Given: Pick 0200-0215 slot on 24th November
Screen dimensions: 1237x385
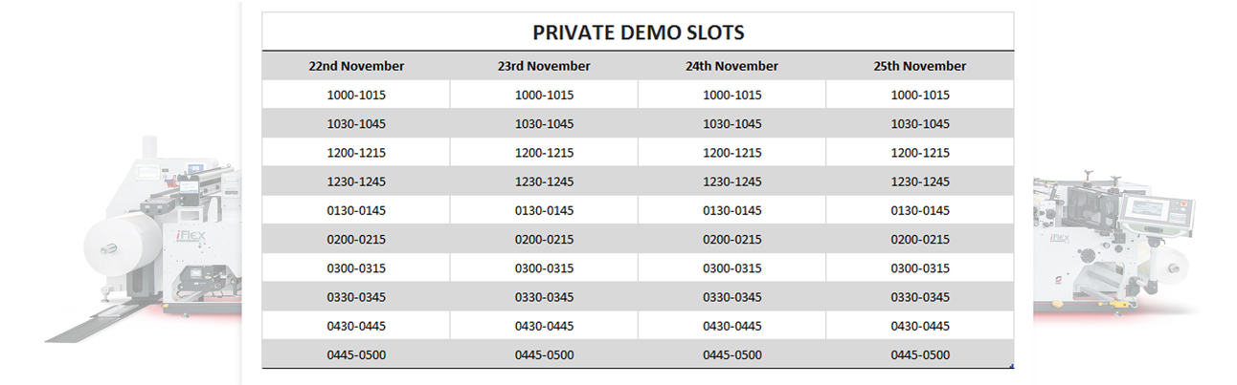Looking at the screenshot, I should click(732, 240).
